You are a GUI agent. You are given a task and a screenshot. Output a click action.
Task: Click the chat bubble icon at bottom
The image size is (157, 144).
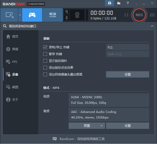tap(55, 139)
